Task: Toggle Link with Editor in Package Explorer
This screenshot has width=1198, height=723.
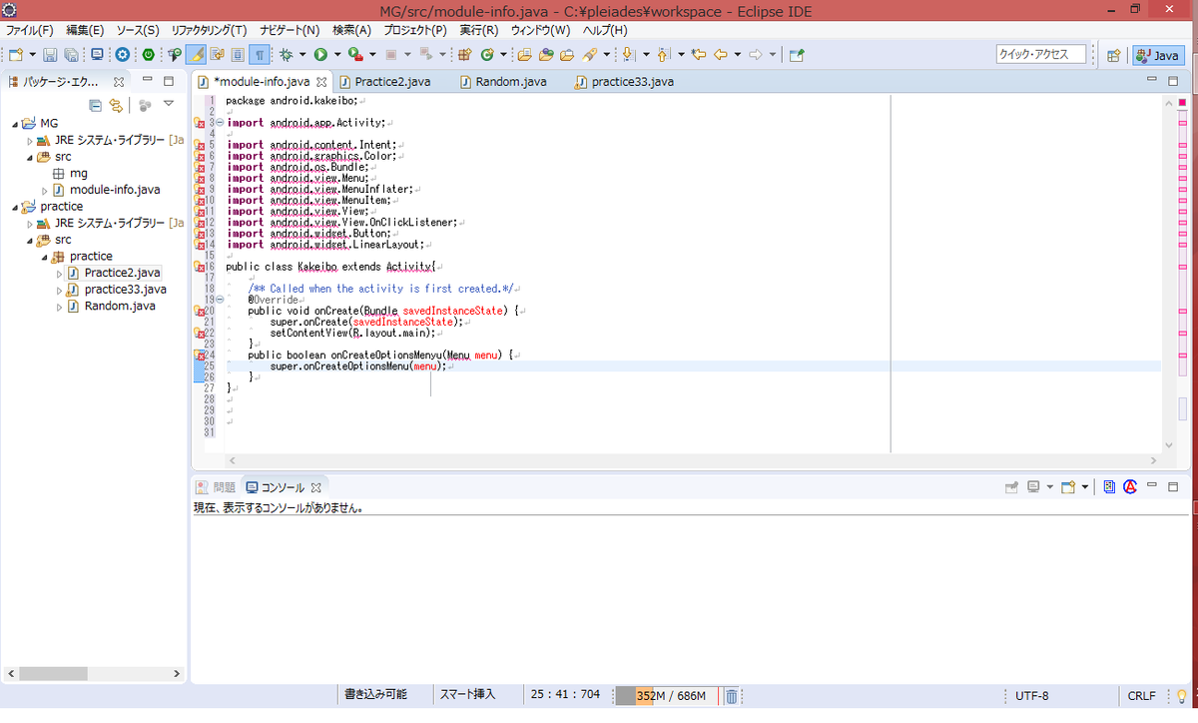Action: tap(117, 105)
